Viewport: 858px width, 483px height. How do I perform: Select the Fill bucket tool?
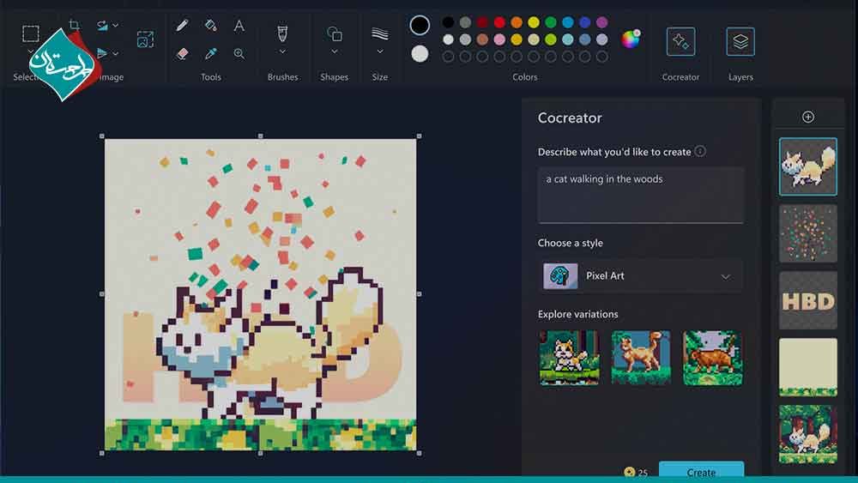[x=211, y=25]
